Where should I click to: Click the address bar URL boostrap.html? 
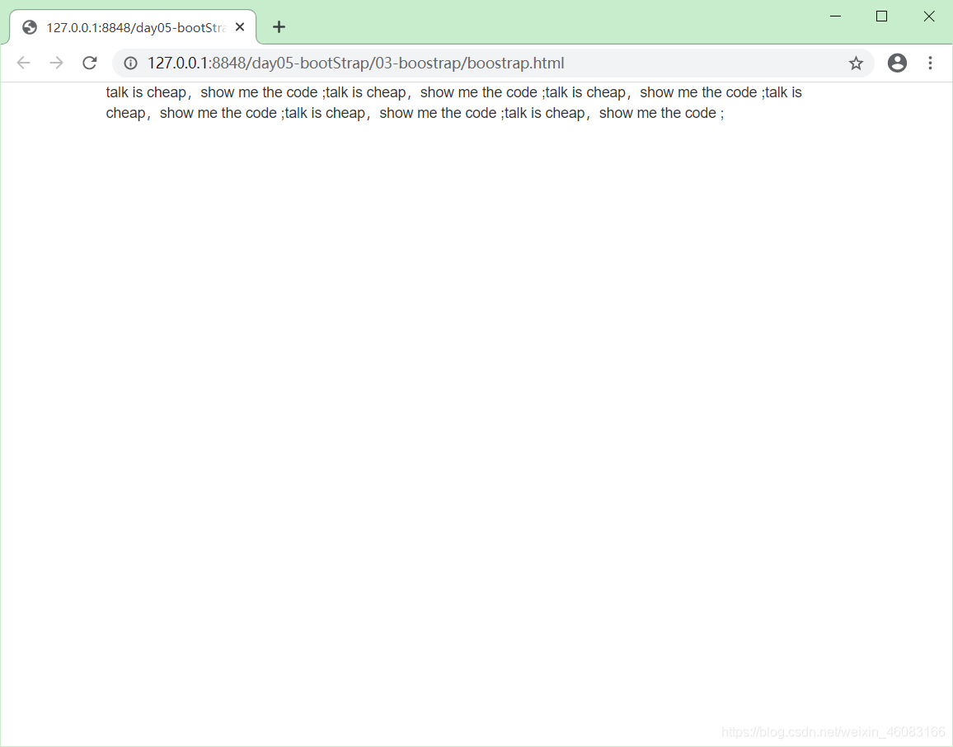[x=356, y=63]
